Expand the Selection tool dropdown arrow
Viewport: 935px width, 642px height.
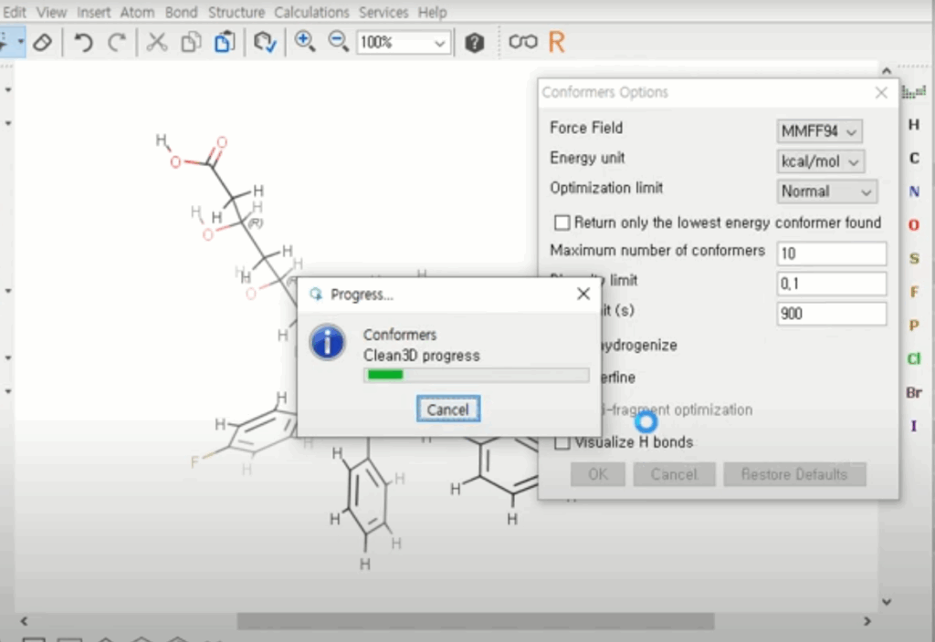click(20, 42)
